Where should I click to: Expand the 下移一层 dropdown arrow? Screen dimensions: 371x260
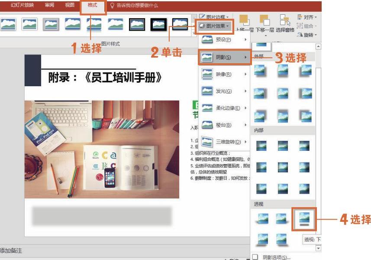point(265,36)
